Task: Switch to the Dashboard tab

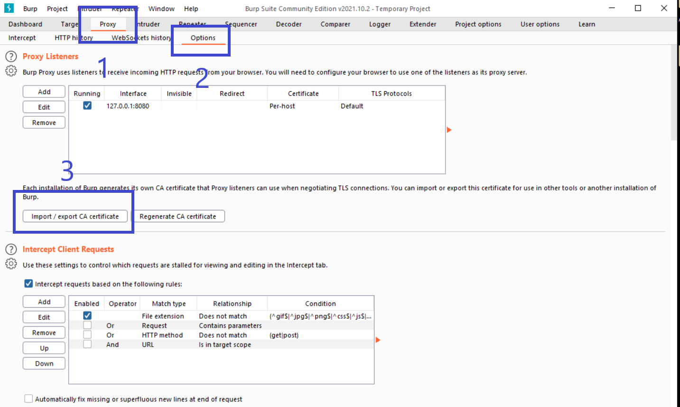Action: click(x=25, y=24)
